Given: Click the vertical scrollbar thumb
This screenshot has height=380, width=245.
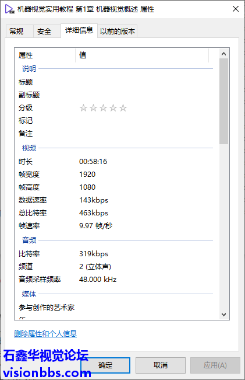Looking at the screenshot, I should click(223, 102).
